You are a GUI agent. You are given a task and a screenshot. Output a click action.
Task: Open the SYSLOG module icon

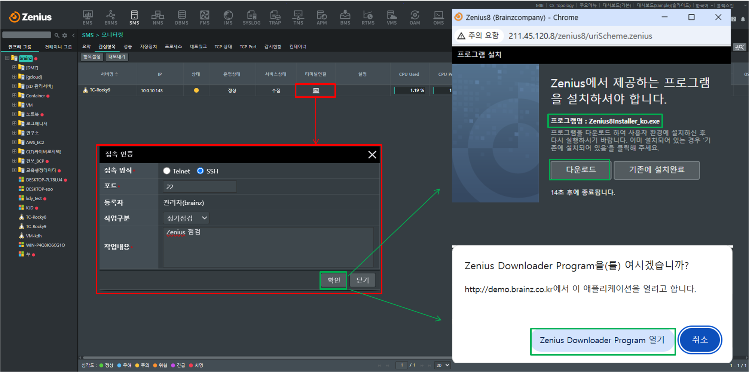coord(251,17)
